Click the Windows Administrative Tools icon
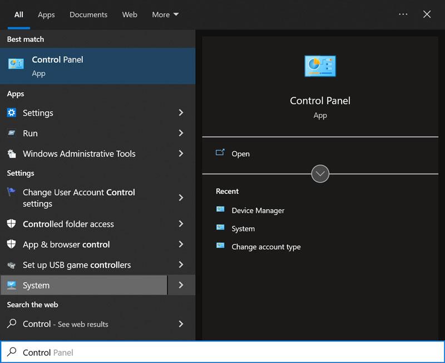 (12, 153)
